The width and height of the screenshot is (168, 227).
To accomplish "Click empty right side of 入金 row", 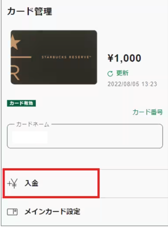I will [134, 183].
